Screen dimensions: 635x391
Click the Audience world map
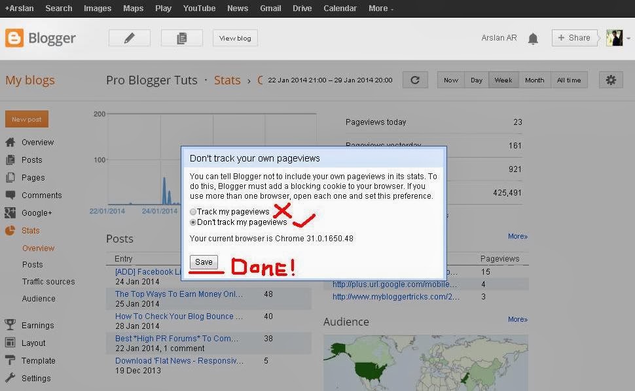[x=426, y=362]
